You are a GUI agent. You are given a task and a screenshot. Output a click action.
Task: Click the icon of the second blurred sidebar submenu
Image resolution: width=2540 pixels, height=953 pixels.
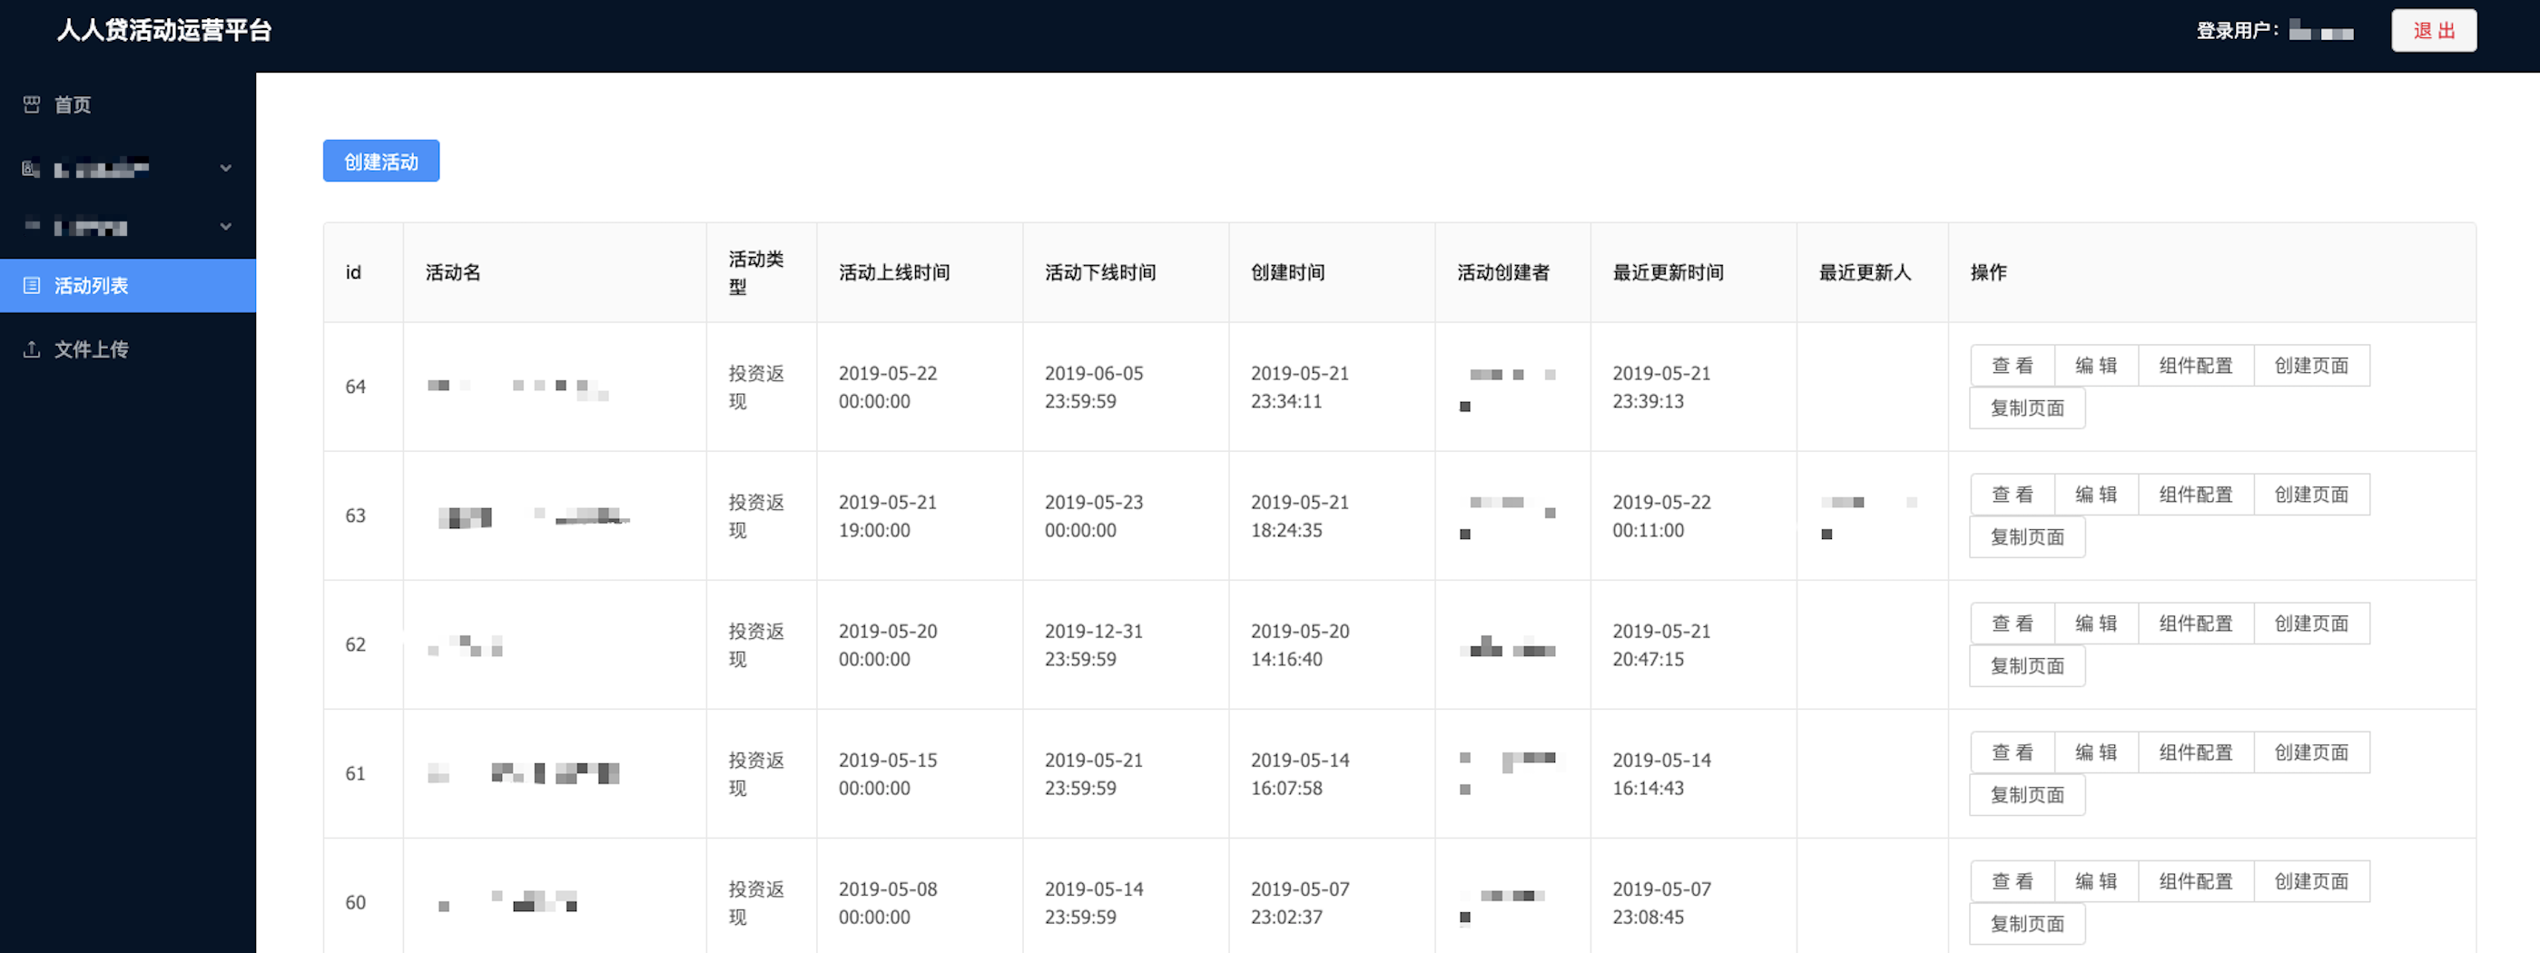tap(32, 227)
